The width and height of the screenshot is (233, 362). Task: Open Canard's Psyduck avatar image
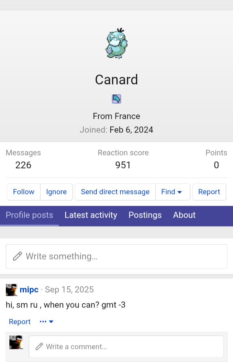coord(116,43)
